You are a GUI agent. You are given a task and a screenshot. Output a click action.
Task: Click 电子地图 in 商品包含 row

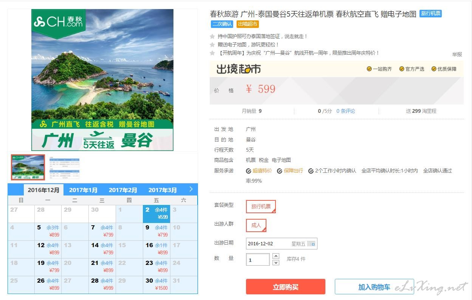pos(281,160)
